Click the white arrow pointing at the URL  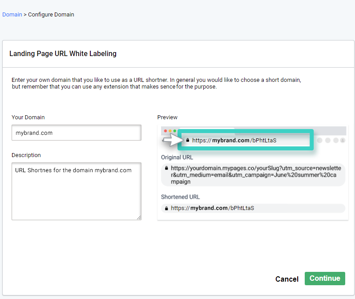coord(171,141)
